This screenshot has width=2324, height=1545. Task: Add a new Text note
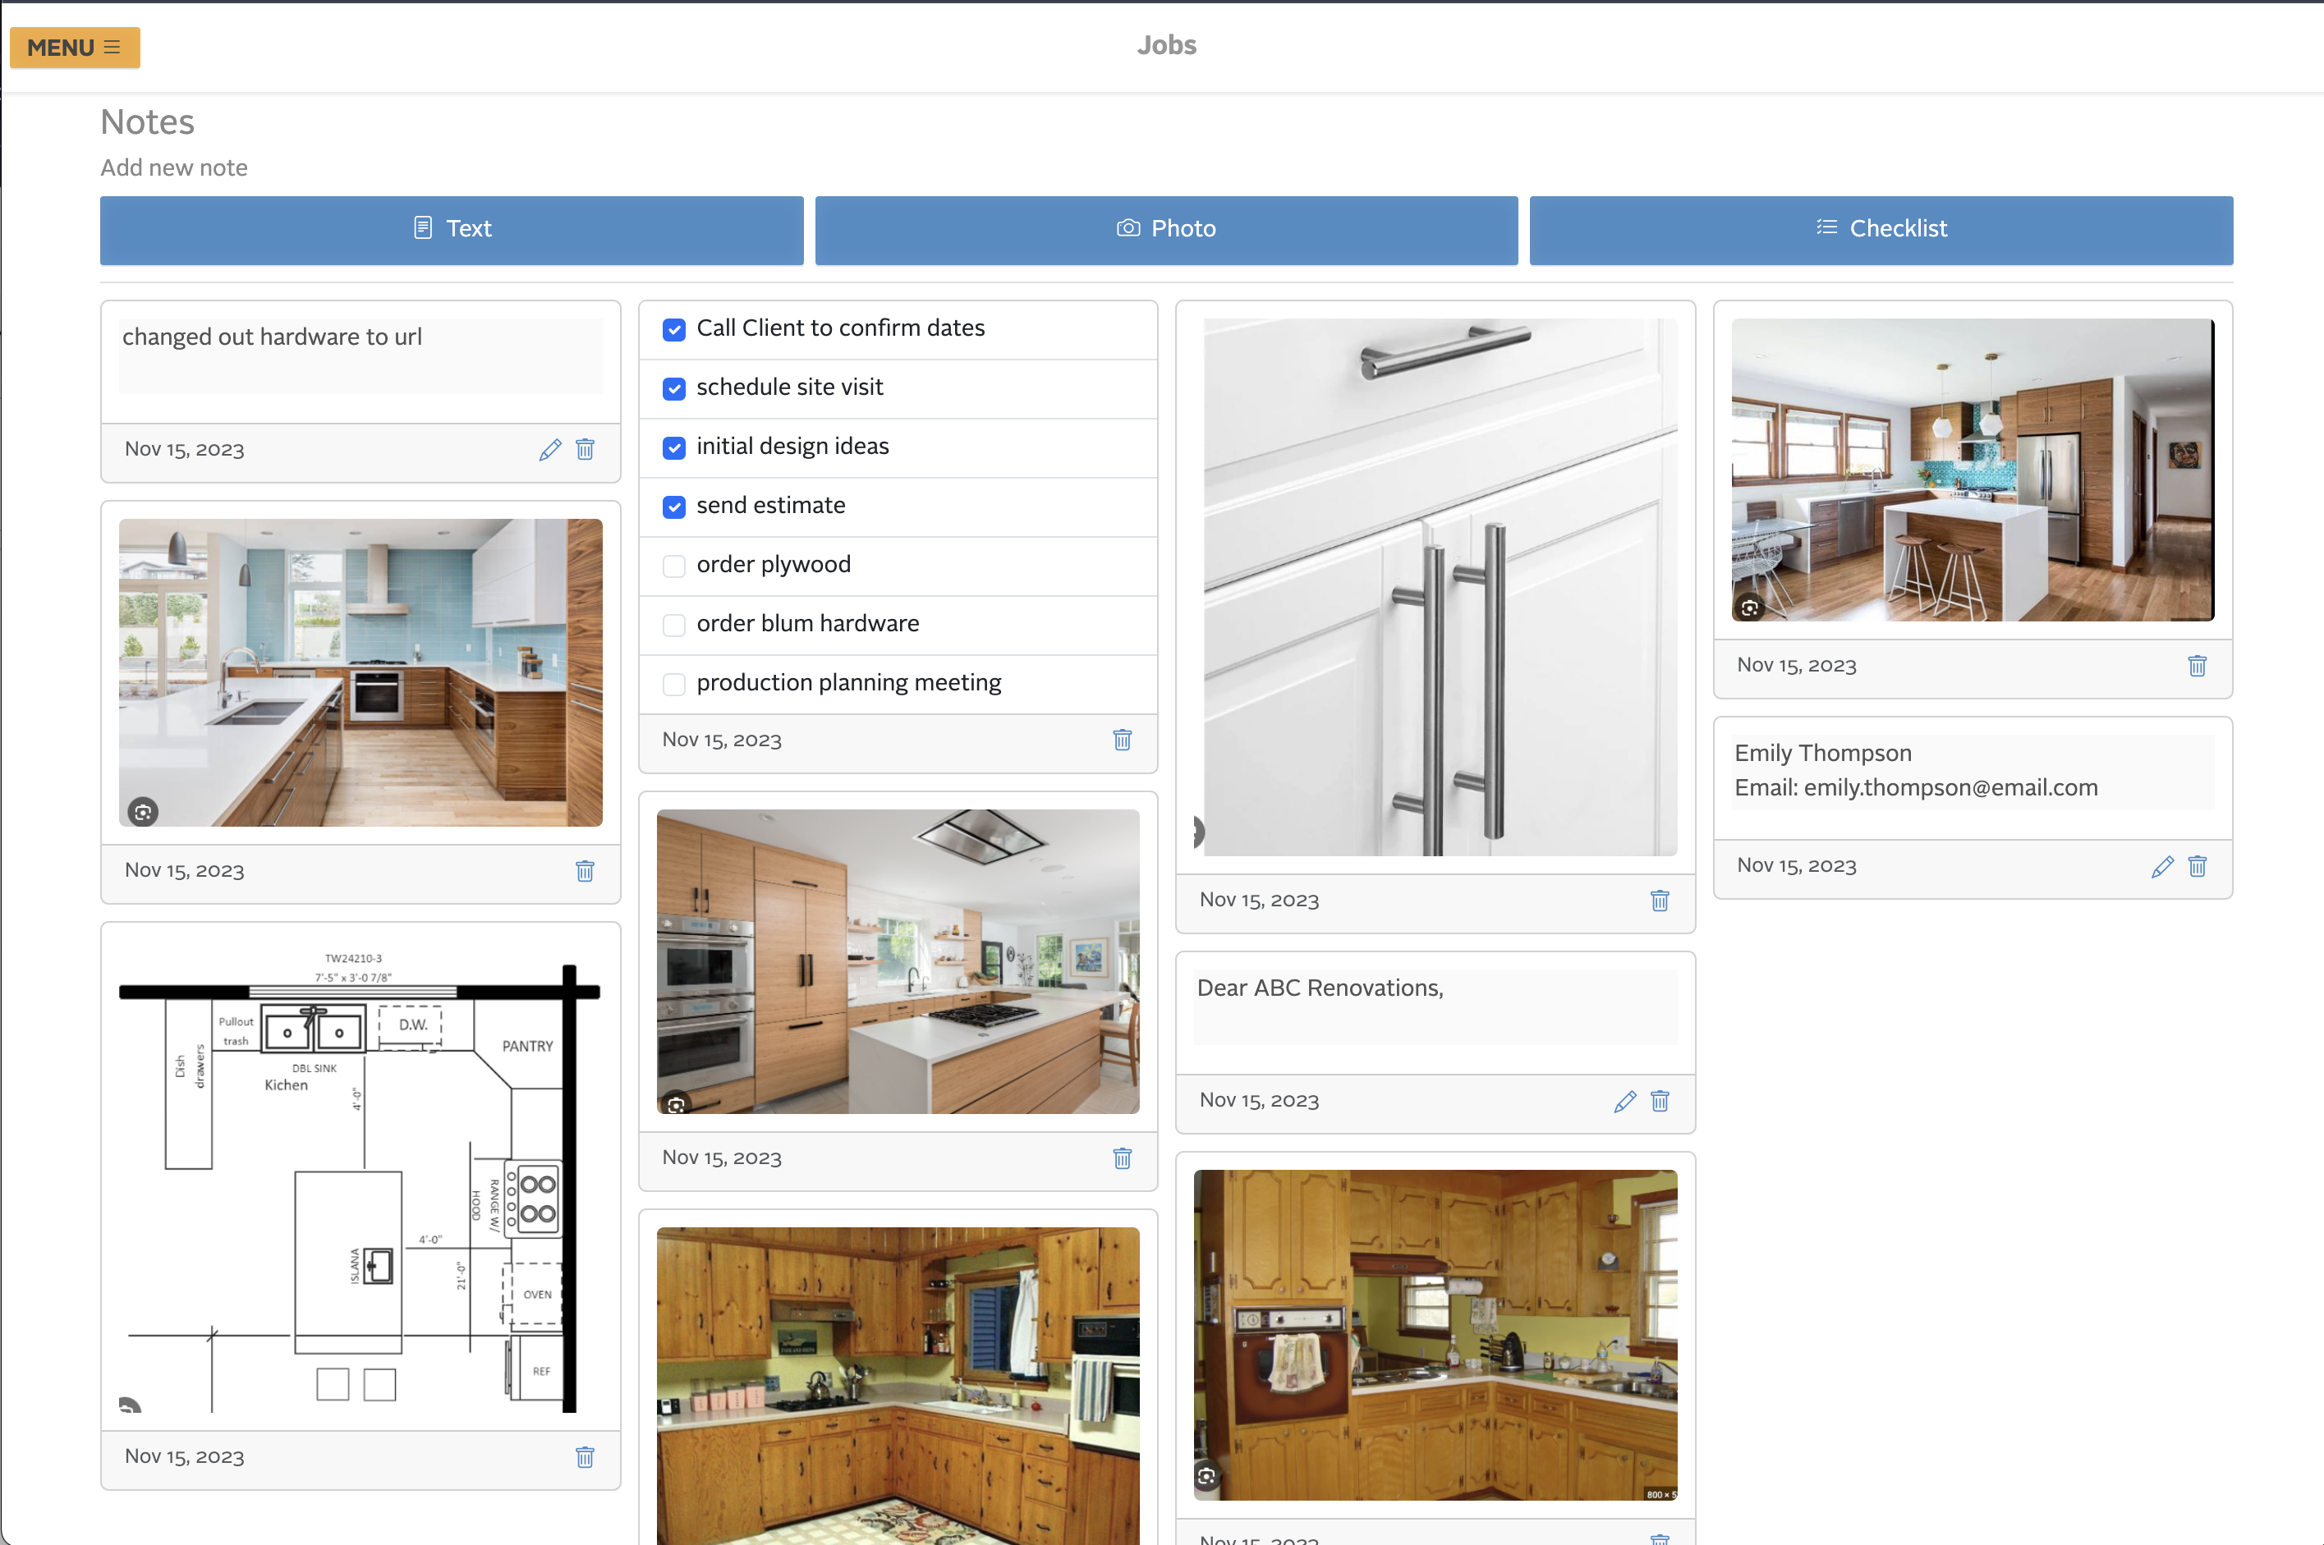click(452, 228)
